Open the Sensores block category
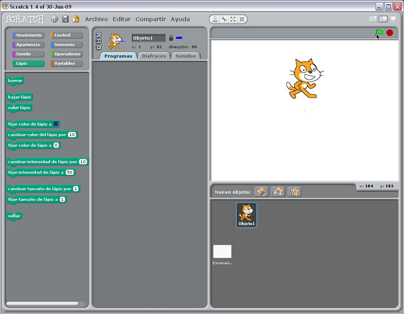The height and width of the screenshot is (314, 404). click(x=67, y=44)
